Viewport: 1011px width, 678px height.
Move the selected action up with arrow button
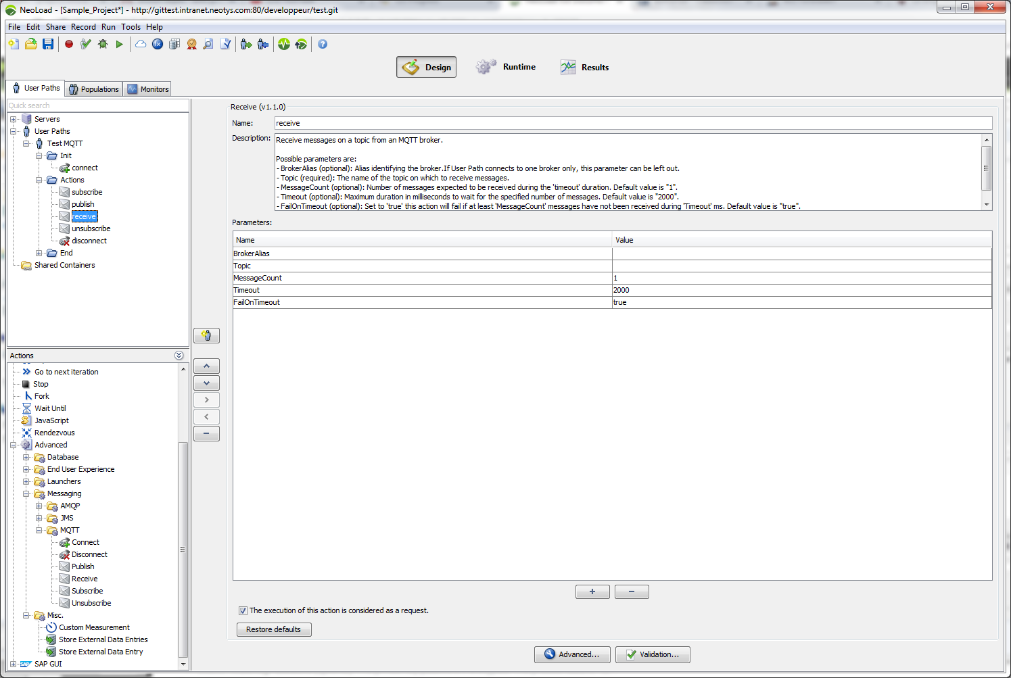click(x=206, y=366)
